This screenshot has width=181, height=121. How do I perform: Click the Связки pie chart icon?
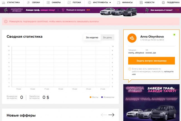point(28,3)
